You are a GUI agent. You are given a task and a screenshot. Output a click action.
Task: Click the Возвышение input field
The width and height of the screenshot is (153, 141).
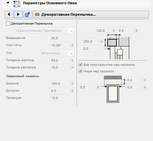[62, 38]
